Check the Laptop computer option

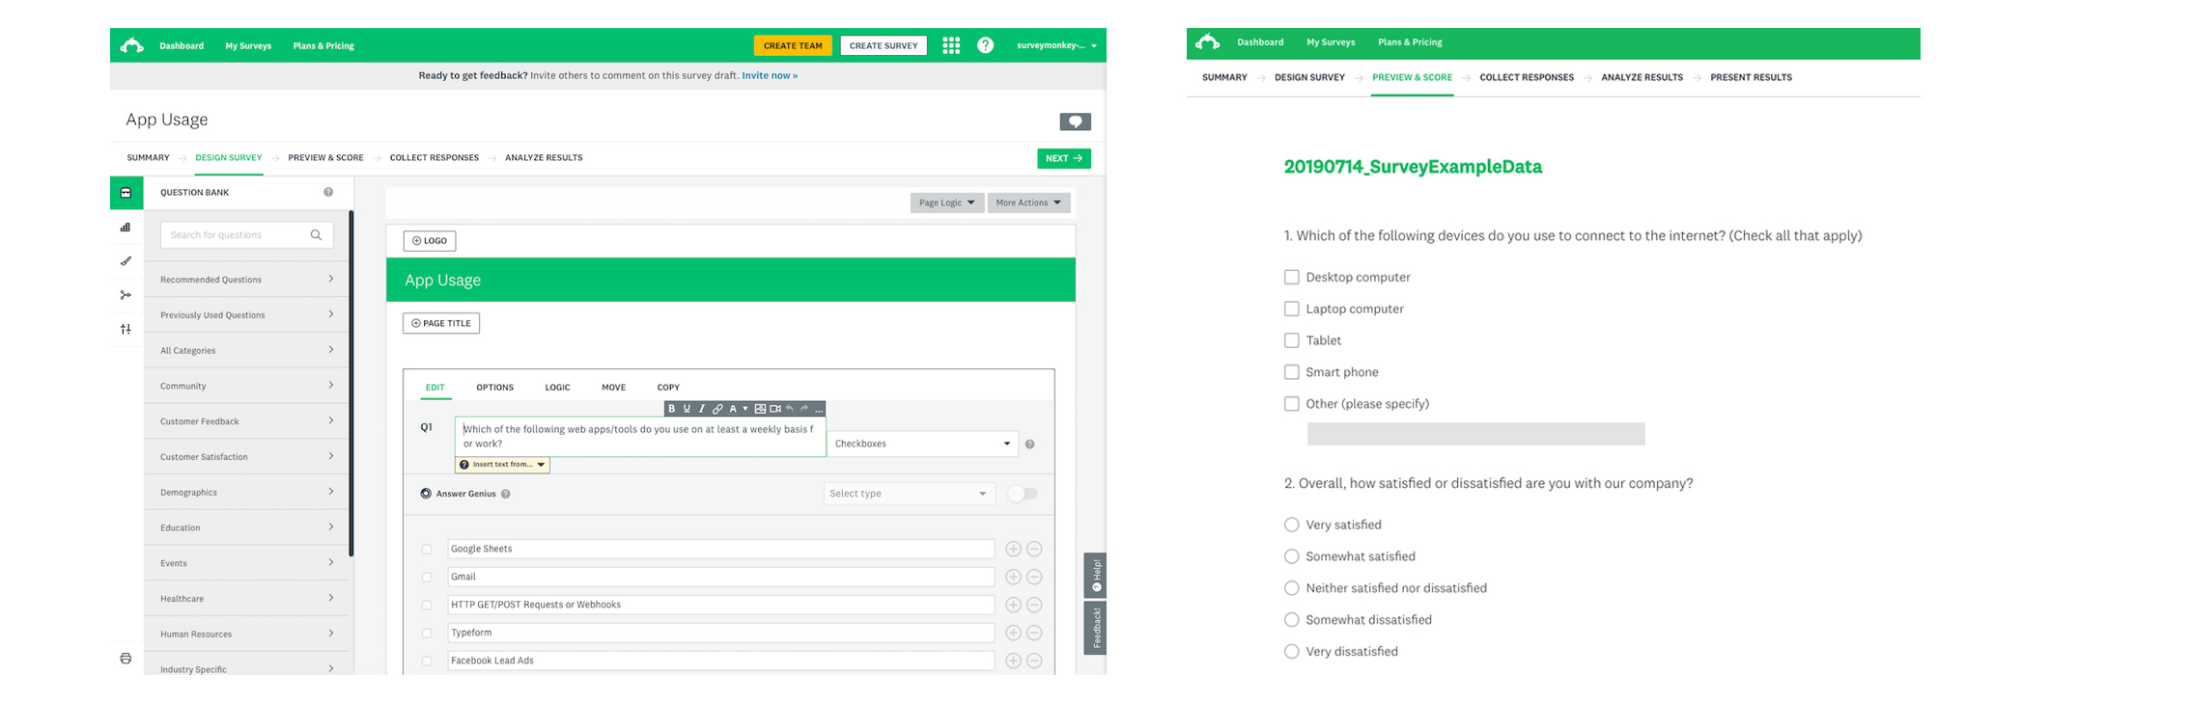click(x=1291, y=309)
